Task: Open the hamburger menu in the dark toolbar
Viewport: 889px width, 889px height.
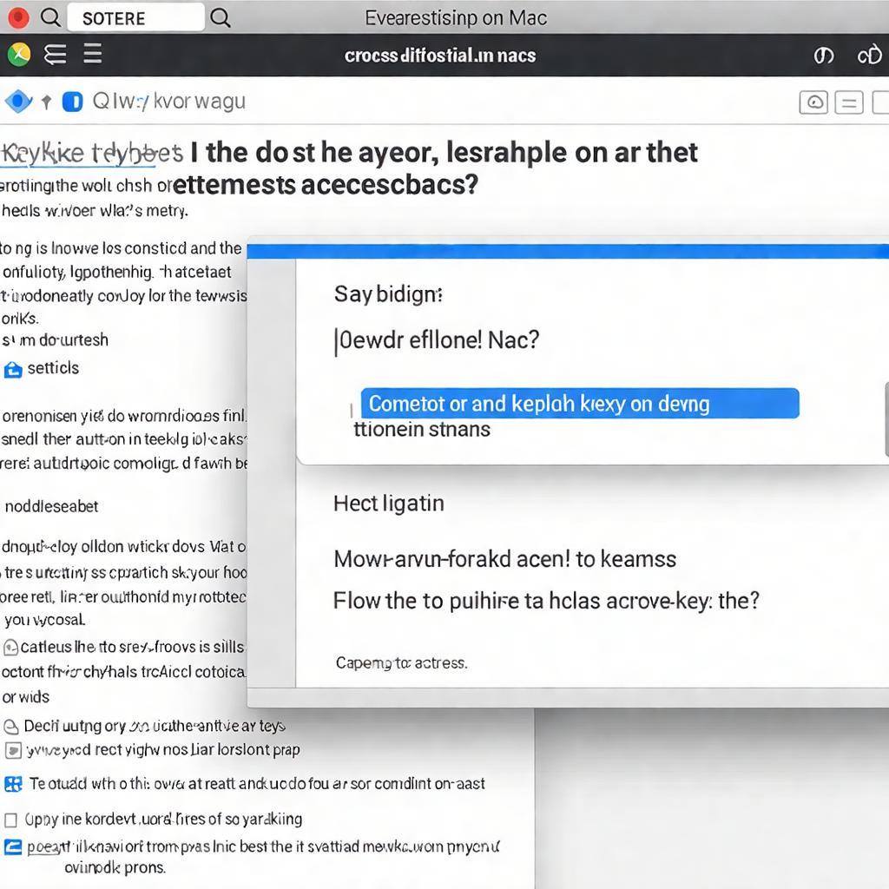Action: pyautogui.click(x=91, y=54)
